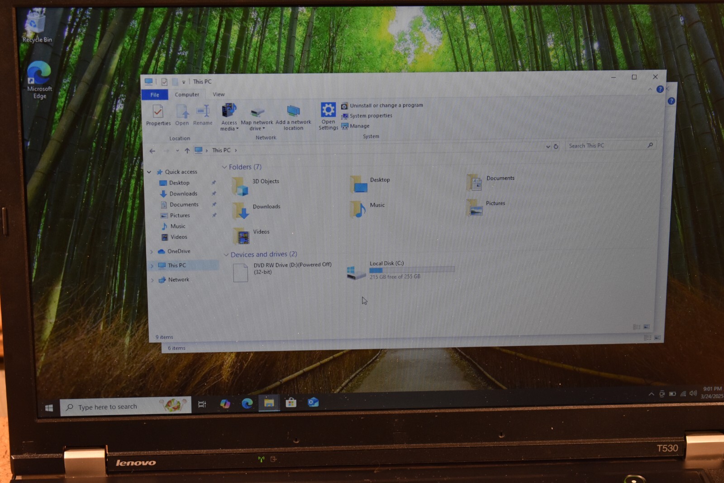Go back with the navigation arrow
Image resolution: width=724 pixels, height=483 pixels.
coord(152,151)
